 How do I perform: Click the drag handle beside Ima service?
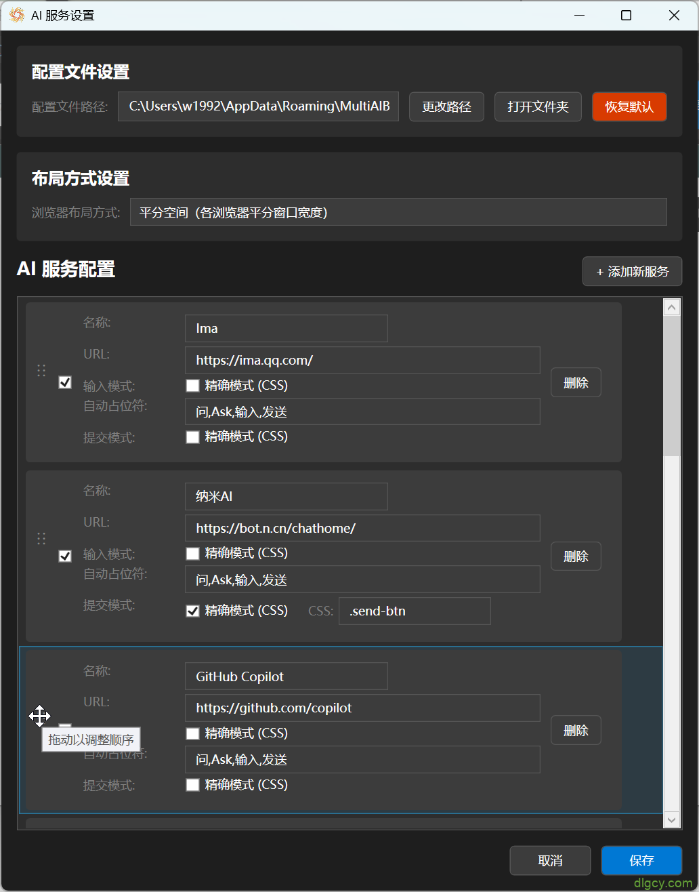41,371
